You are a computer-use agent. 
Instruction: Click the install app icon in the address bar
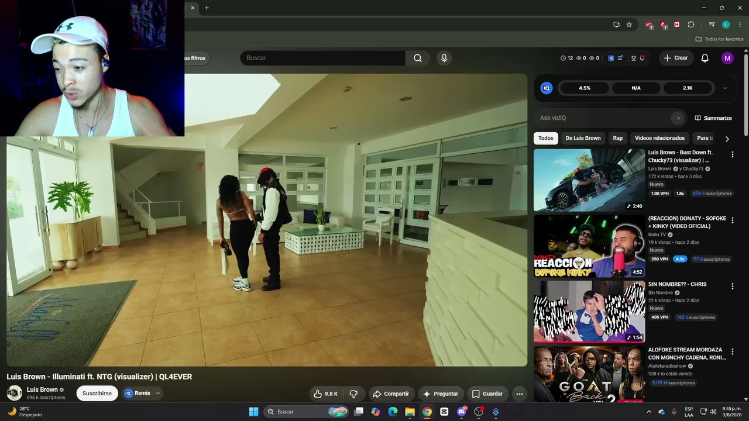[x=616, y=25]
